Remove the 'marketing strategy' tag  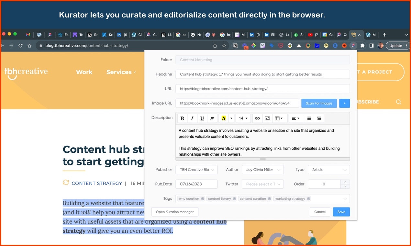click(308, 199)
